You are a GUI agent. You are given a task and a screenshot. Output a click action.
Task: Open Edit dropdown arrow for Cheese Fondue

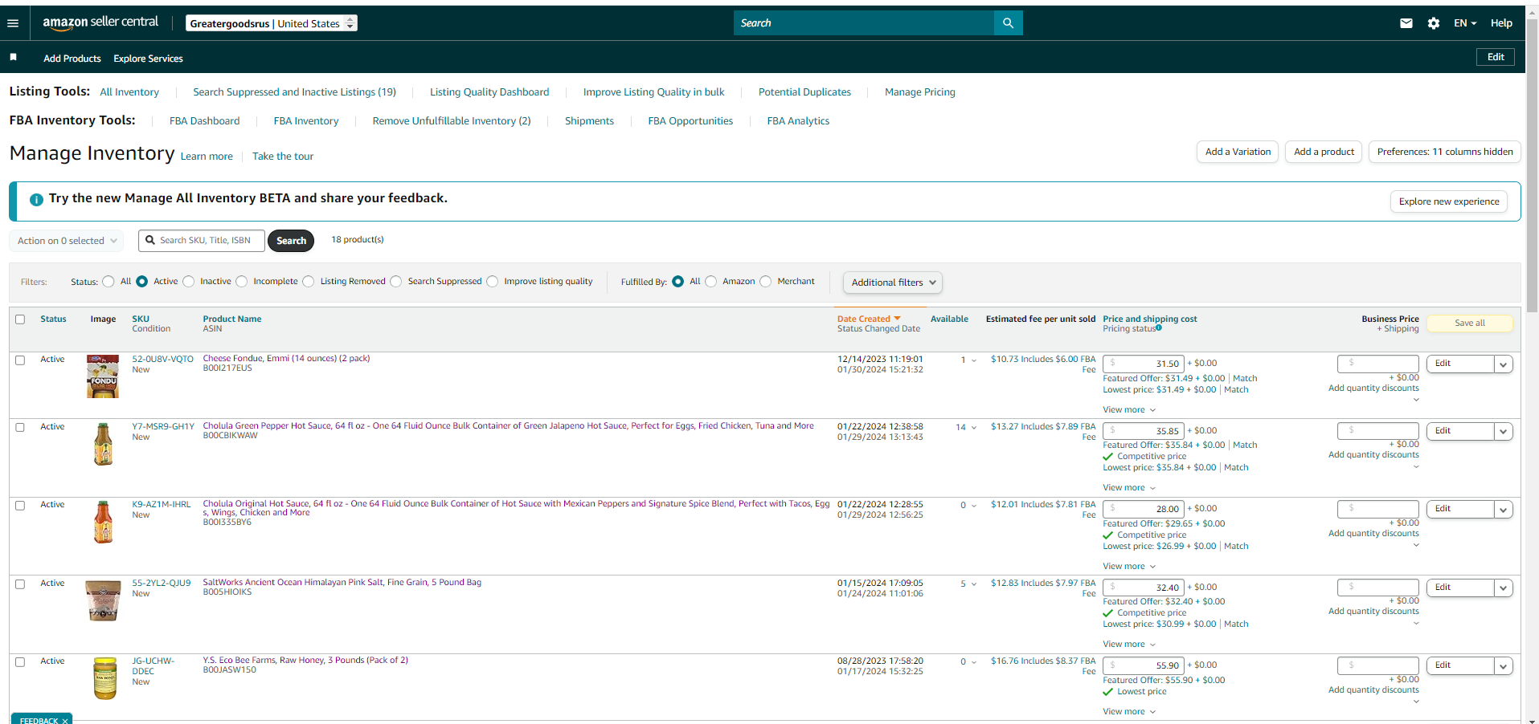pos(1503,364)
